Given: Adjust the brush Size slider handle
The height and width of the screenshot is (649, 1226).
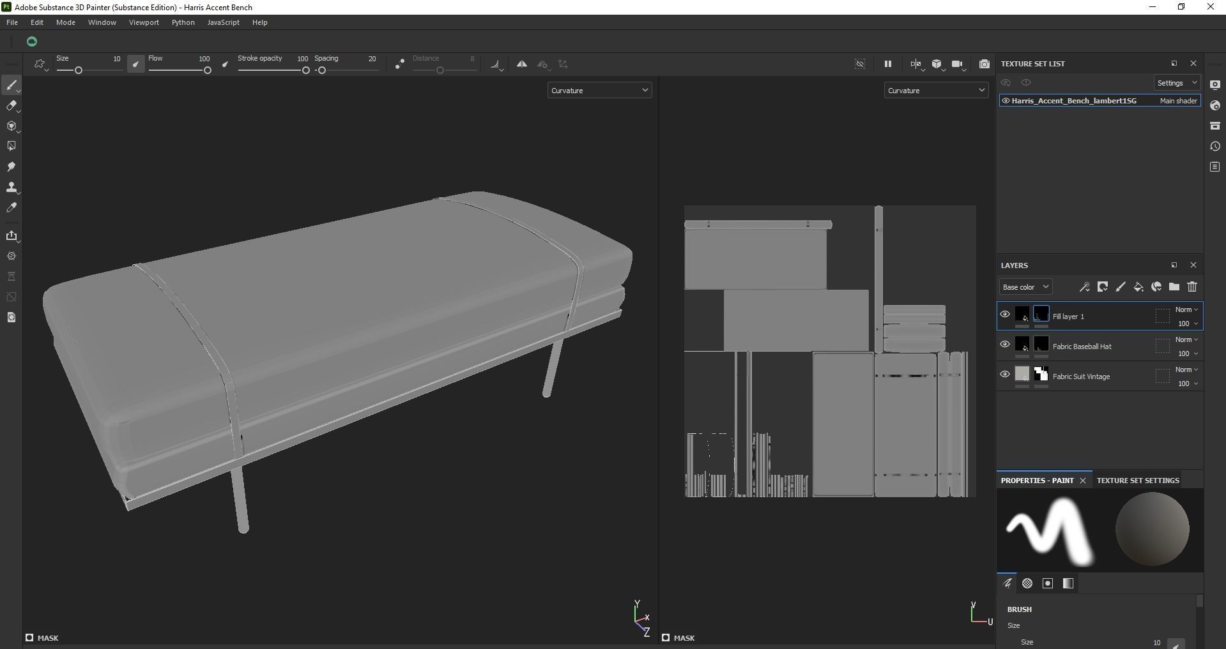Looking at the screenshot, I should [x=79, y=70].
